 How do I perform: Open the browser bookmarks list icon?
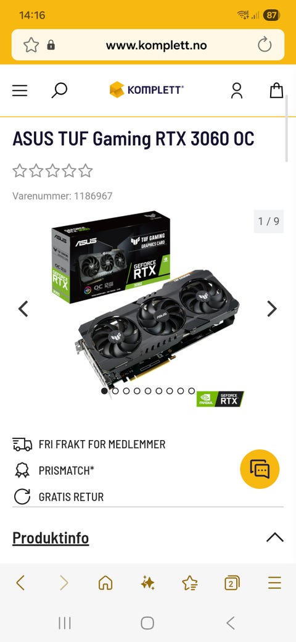tap(190, 583)
